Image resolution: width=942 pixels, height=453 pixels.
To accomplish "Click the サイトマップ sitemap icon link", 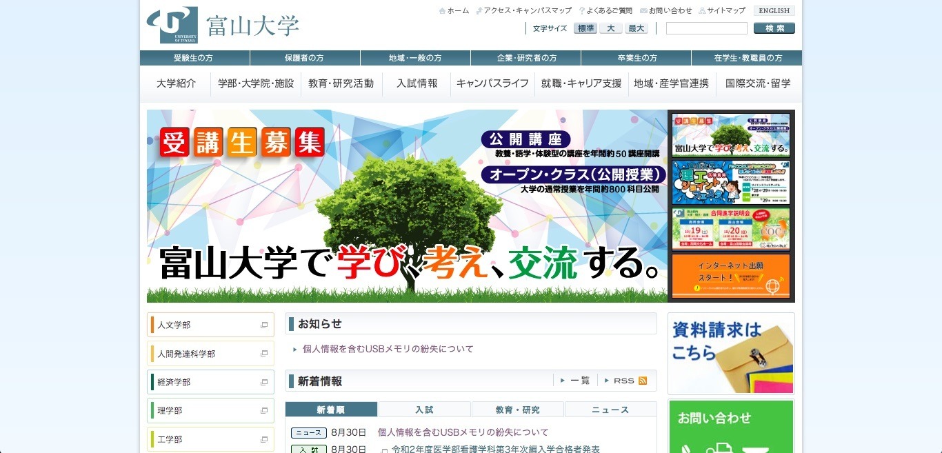I will (x=722, y=11).
